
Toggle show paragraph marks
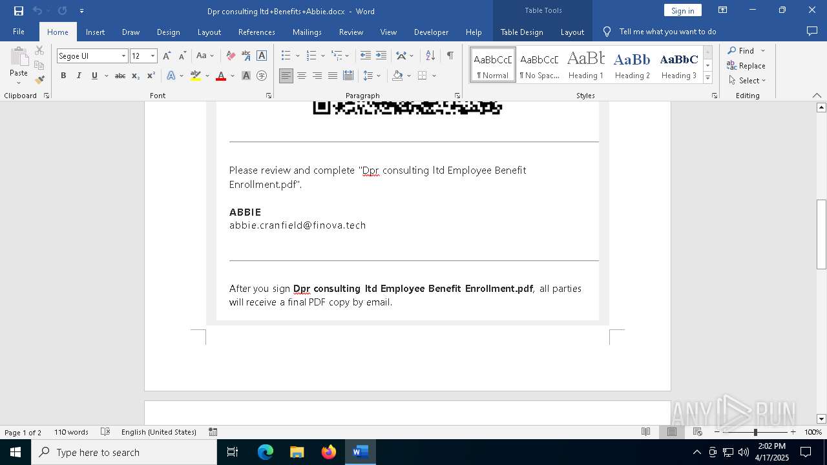tap(450, 56)
